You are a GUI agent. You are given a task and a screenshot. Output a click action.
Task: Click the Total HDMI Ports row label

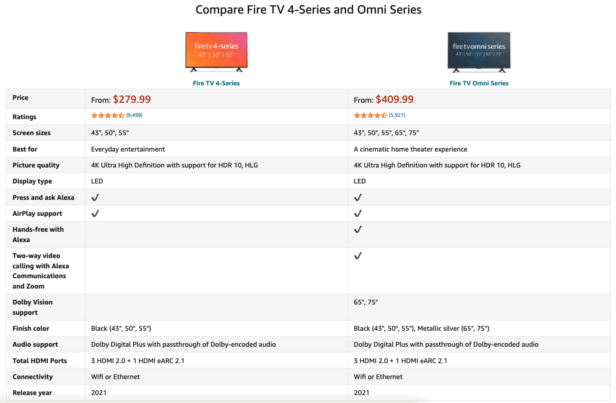click(x=39, y=361)
